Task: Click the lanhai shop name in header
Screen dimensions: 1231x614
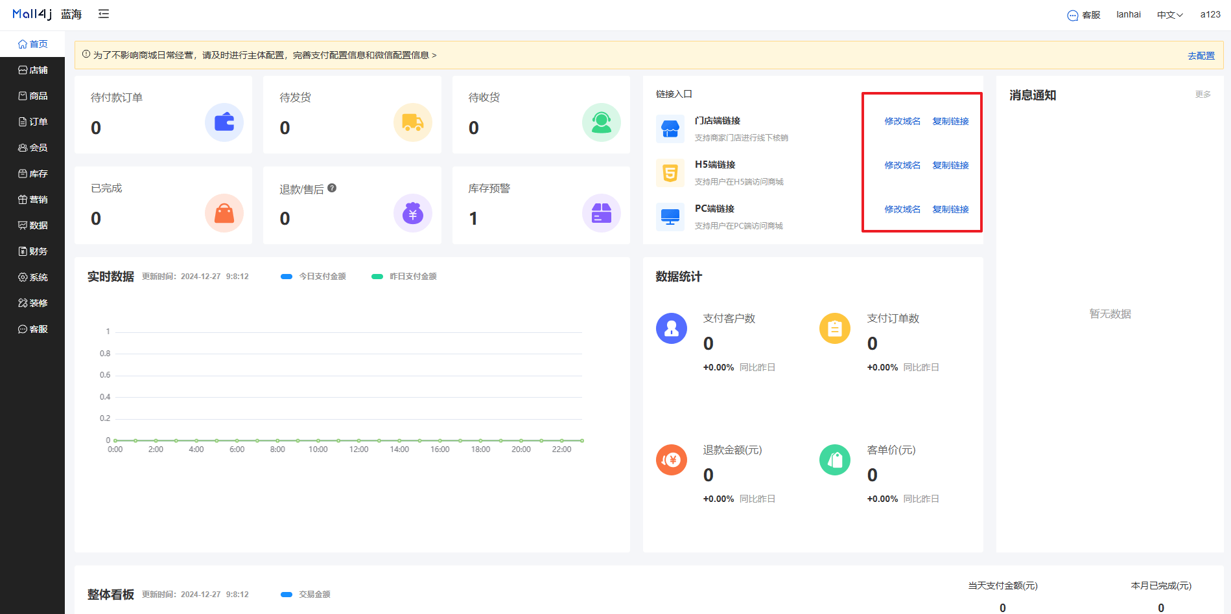Action: point(1129,14)
